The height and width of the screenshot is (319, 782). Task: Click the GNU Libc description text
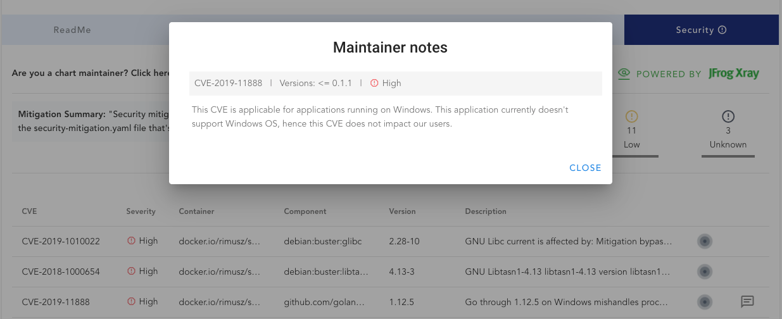pos(569,241)
